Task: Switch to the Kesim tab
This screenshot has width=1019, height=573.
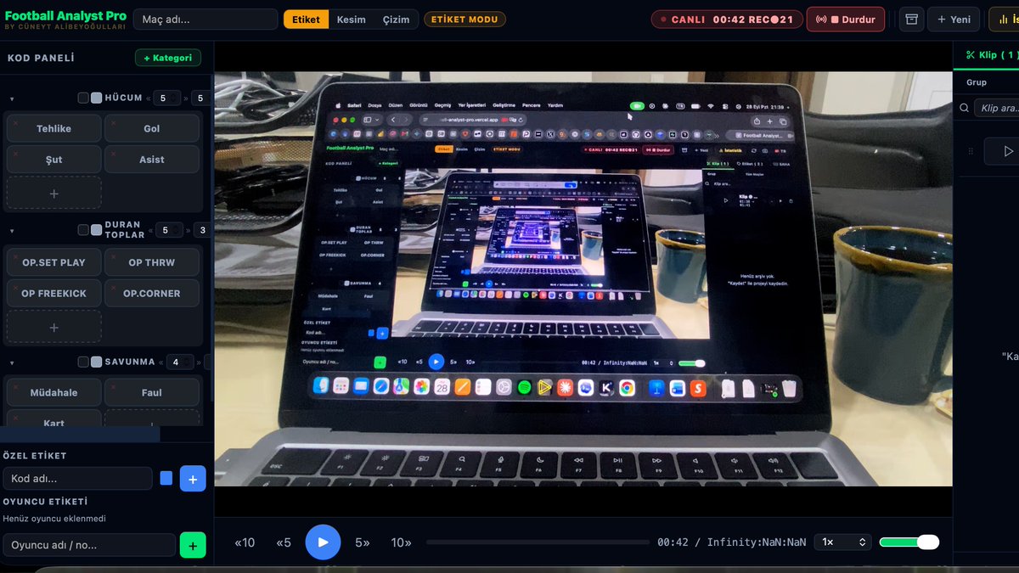Action: click(x=352, y=20)
